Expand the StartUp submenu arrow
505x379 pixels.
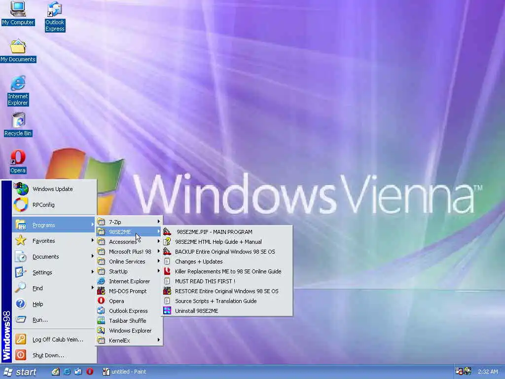point(158,271)
